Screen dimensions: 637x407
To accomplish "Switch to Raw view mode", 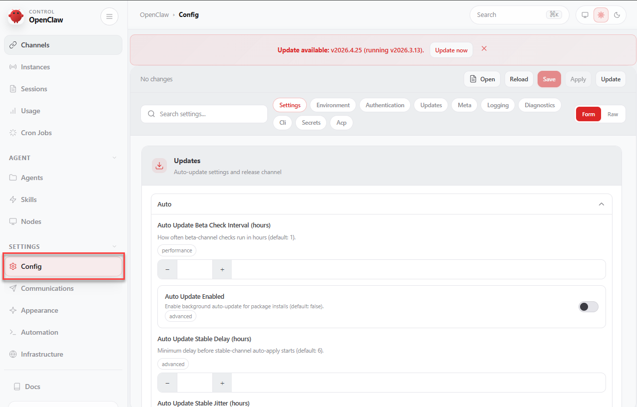I will point(613,114).
